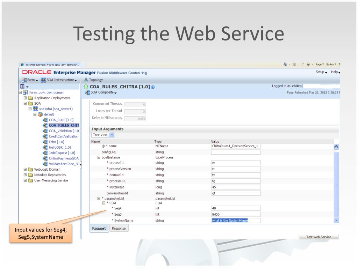358x268 pixels.
Task: Collapse the COA argument node
Action: click(103, 203)
